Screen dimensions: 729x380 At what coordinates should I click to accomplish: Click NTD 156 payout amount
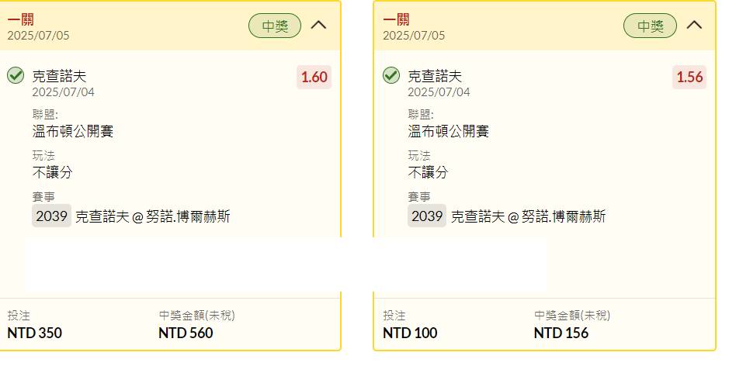561,333
